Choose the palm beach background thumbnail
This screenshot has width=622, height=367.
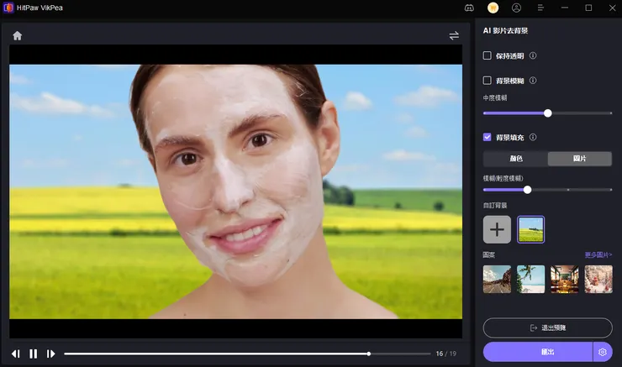[530, 280]
